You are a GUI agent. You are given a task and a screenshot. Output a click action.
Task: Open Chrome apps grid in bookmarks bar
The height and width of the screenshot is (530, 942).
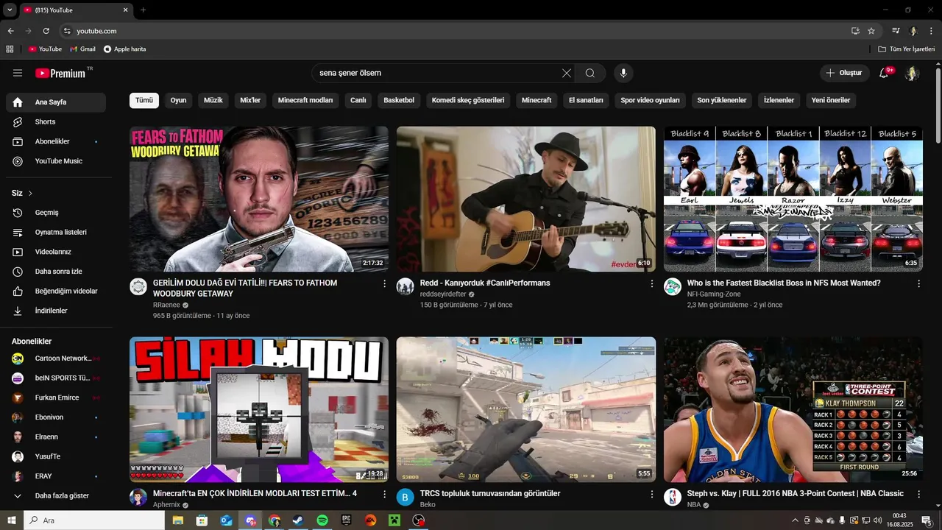click(x=10, y=49)
